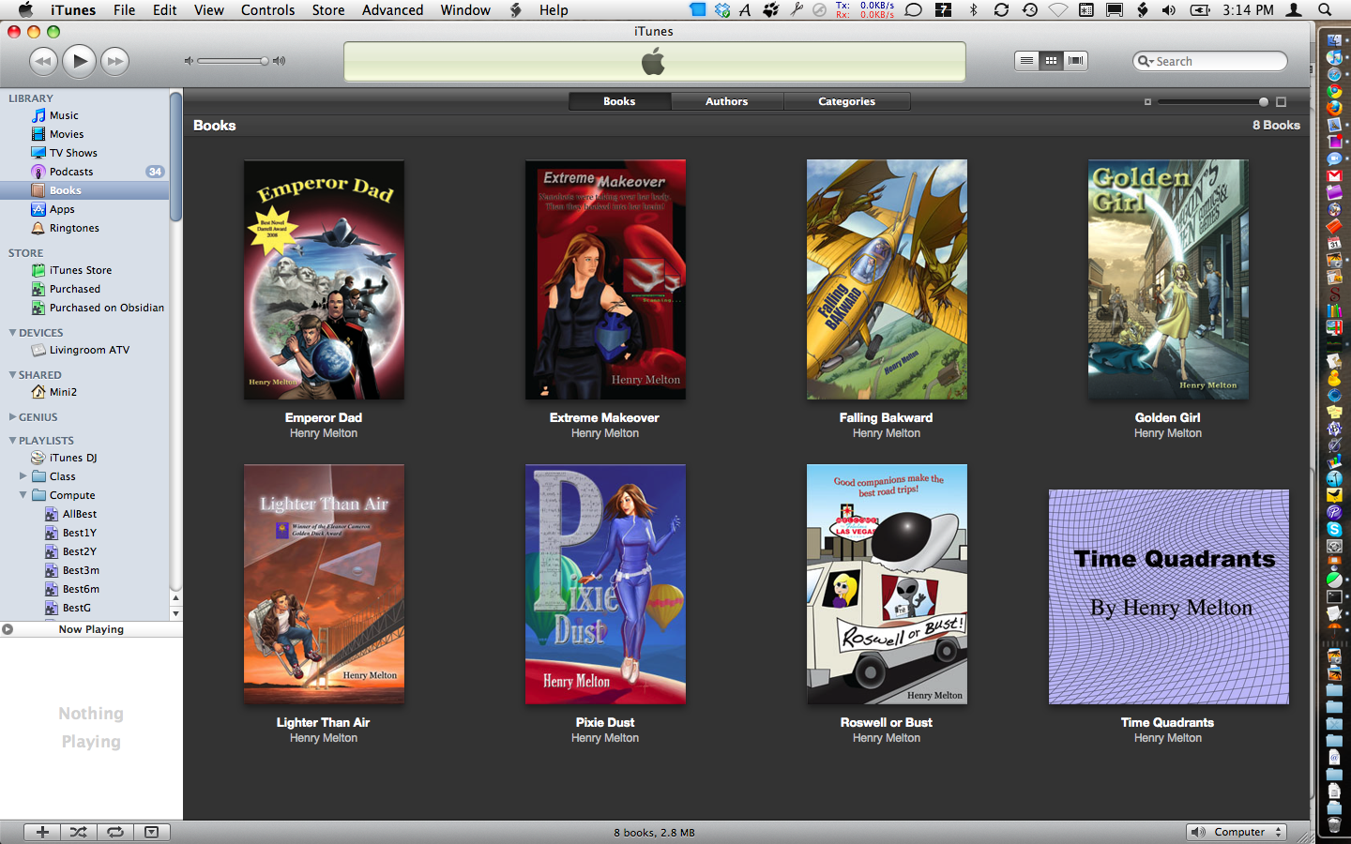Screen dimensions: 1351x844
Task: Open the Purchased playlist icon
Action: click(38, 289)
